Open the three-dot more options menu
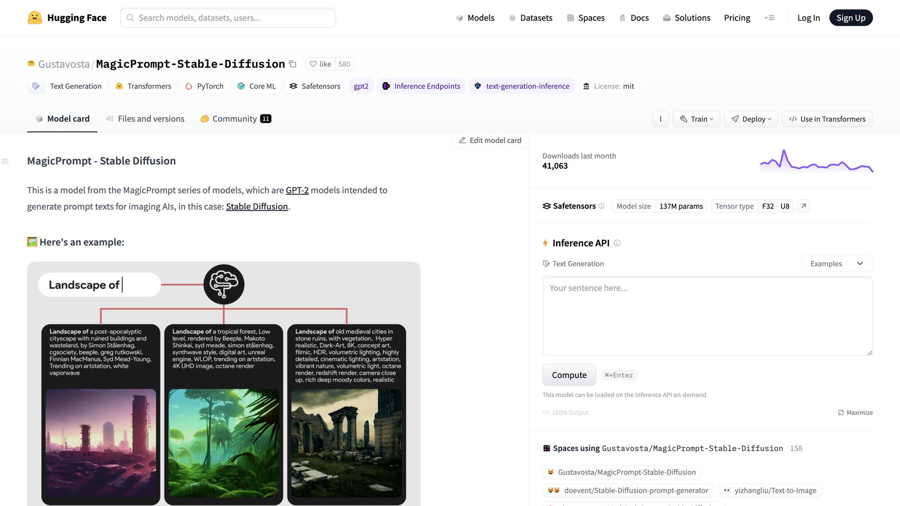Image resolution: width=900 pixels, height=506 pixels. [660, 119]
